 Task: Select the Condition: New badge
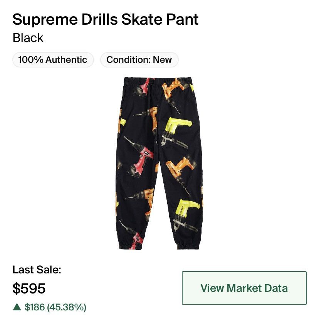139,60
